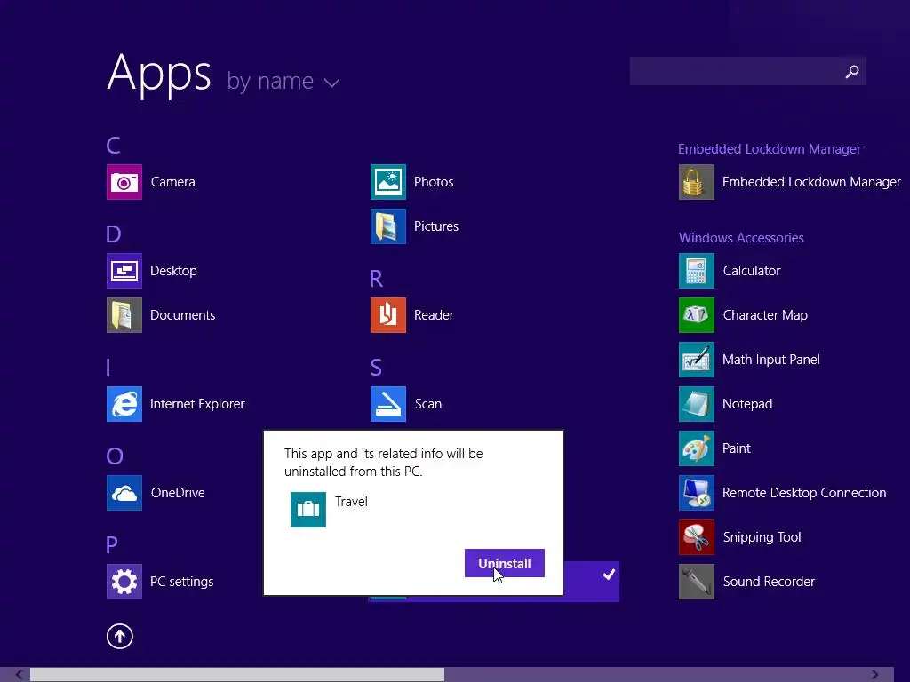The width and height of the screenshot is (910, 682).
Task: Open the OneDrive cloud icon
Action: (124, 493)
